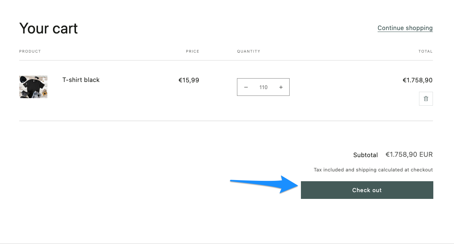The width and height of the screenshot is (454, 244).
Task: Select the item total price €1.758,90
Action: point(418,80)
